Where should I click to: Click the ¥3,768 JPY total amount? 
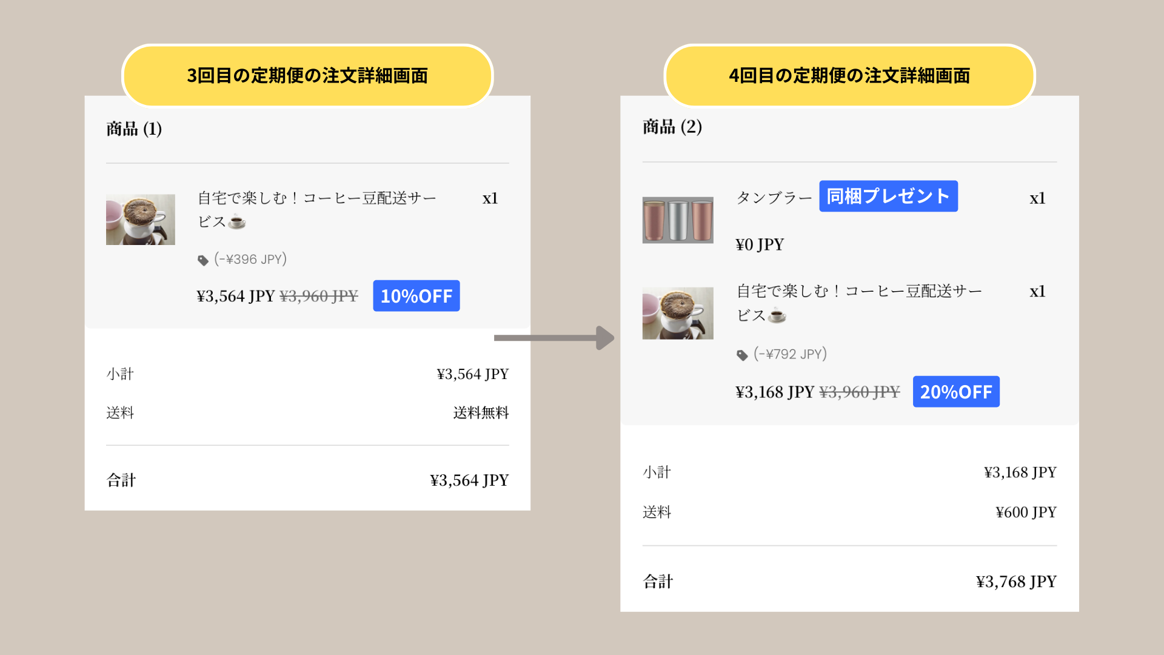1016,582
